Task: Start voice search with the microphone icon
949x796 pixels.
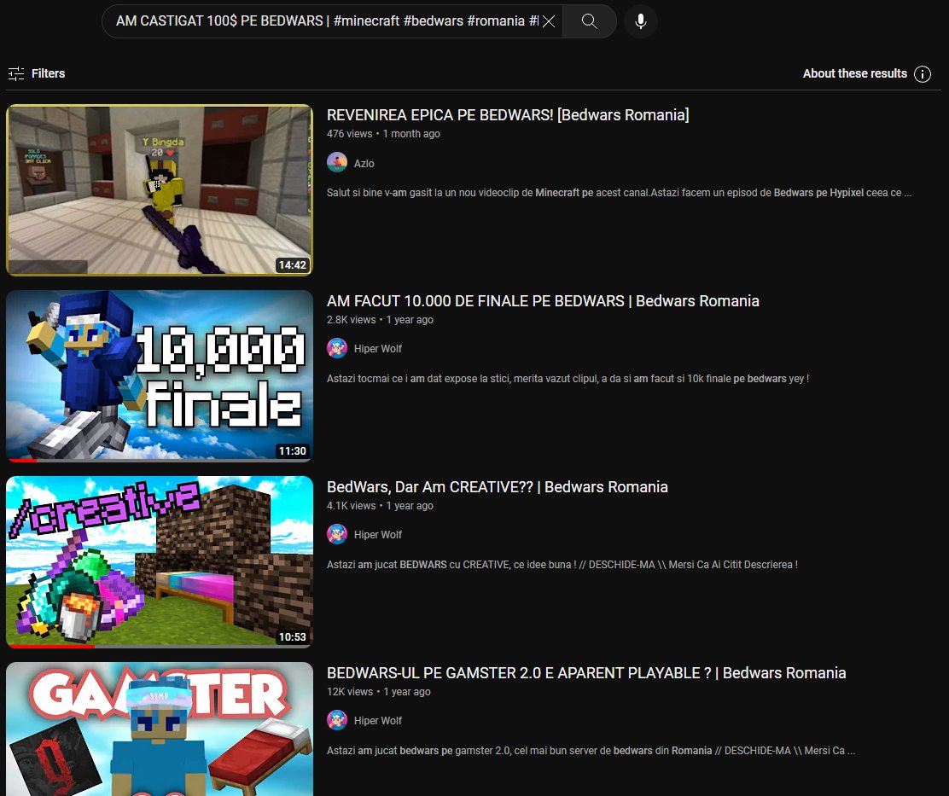Action: click(640, 21)
